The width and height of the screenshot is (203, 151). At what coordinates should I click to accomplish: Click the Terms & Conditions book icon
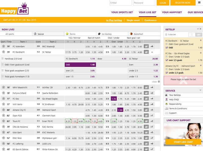[166, 109]
